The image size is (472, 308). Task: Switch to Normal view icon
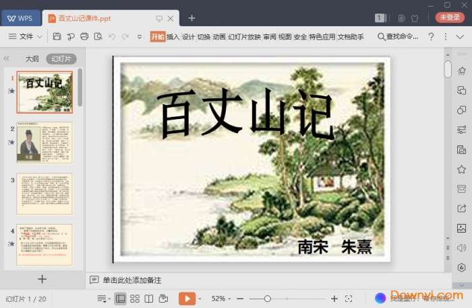120,299
